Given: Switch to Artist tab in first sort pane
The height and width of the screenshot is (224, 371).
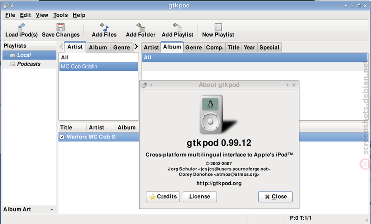Looking at the screenshot, I should pyautogui.click(x=75, y=47).
